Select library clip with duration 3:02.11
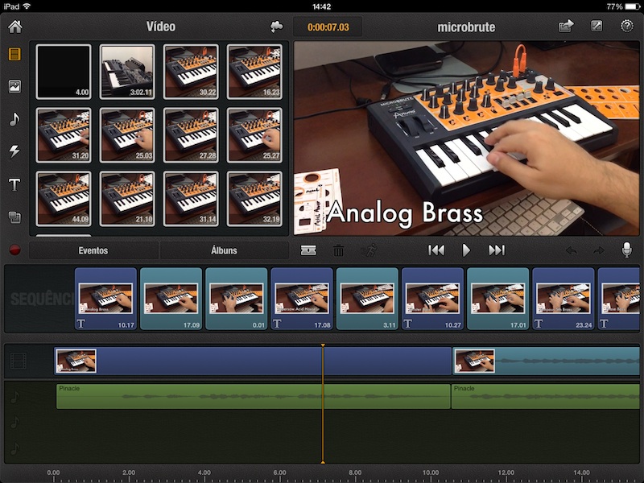 click(x=127, y=72)
